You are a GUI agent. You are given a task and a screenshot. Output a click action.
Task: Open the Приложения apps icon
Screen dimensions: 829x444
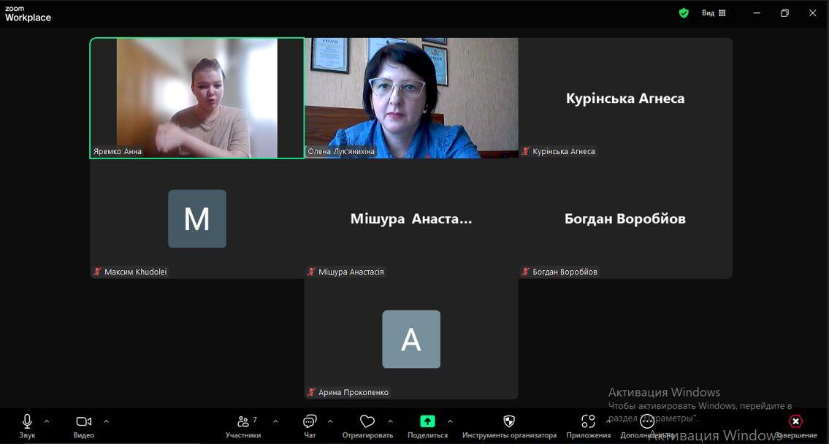click(588, 421)
